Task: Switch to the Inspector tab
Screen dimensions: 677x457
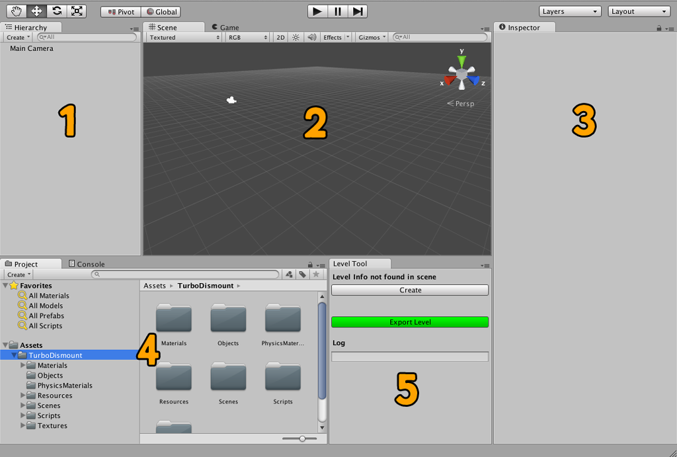Action: pos(524,27)
